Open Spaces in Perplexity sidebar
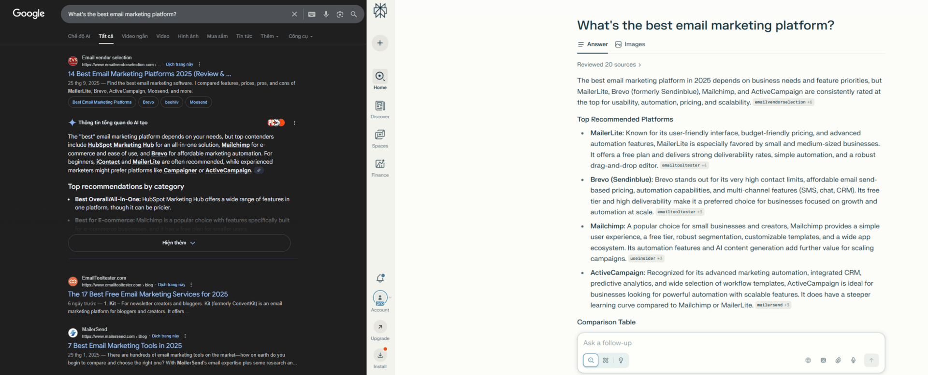This screenshot has width=928, height=375. [x=380, y=139]
